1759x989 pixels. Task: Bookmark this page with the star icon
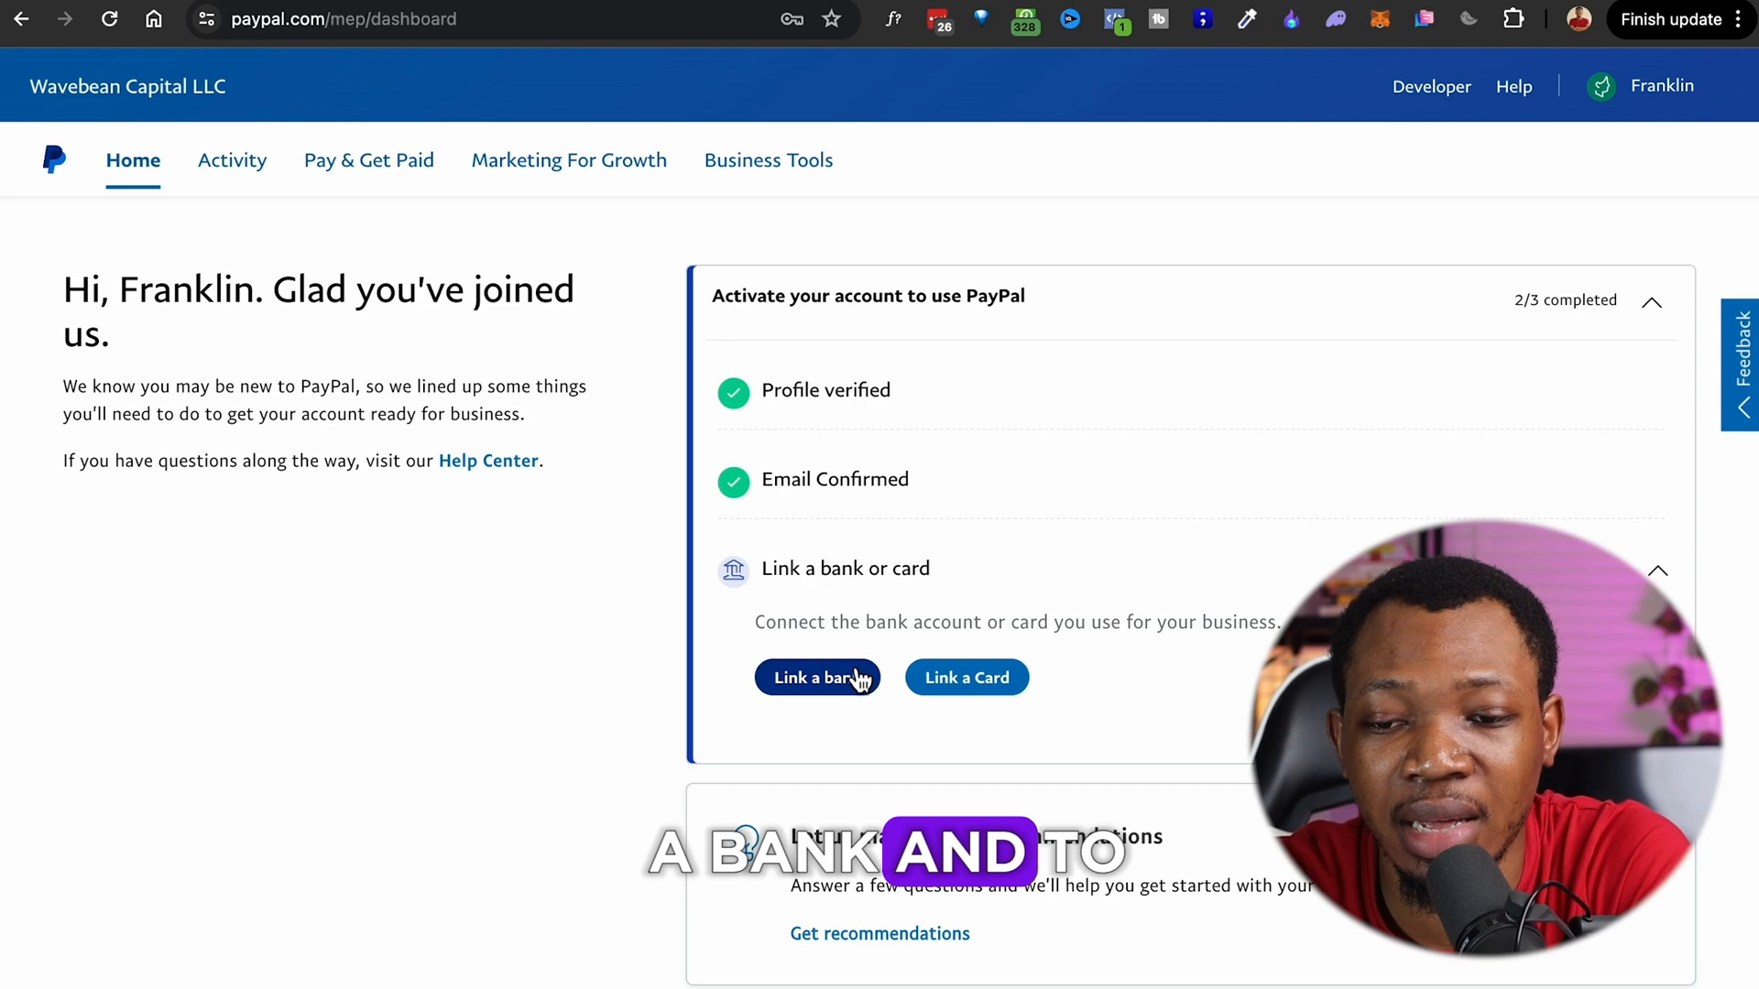point(832,19)
